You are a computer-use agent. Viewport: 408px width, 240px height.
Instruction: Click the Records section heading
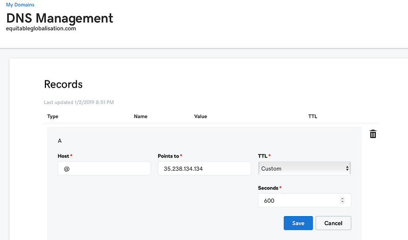(63, 84)
